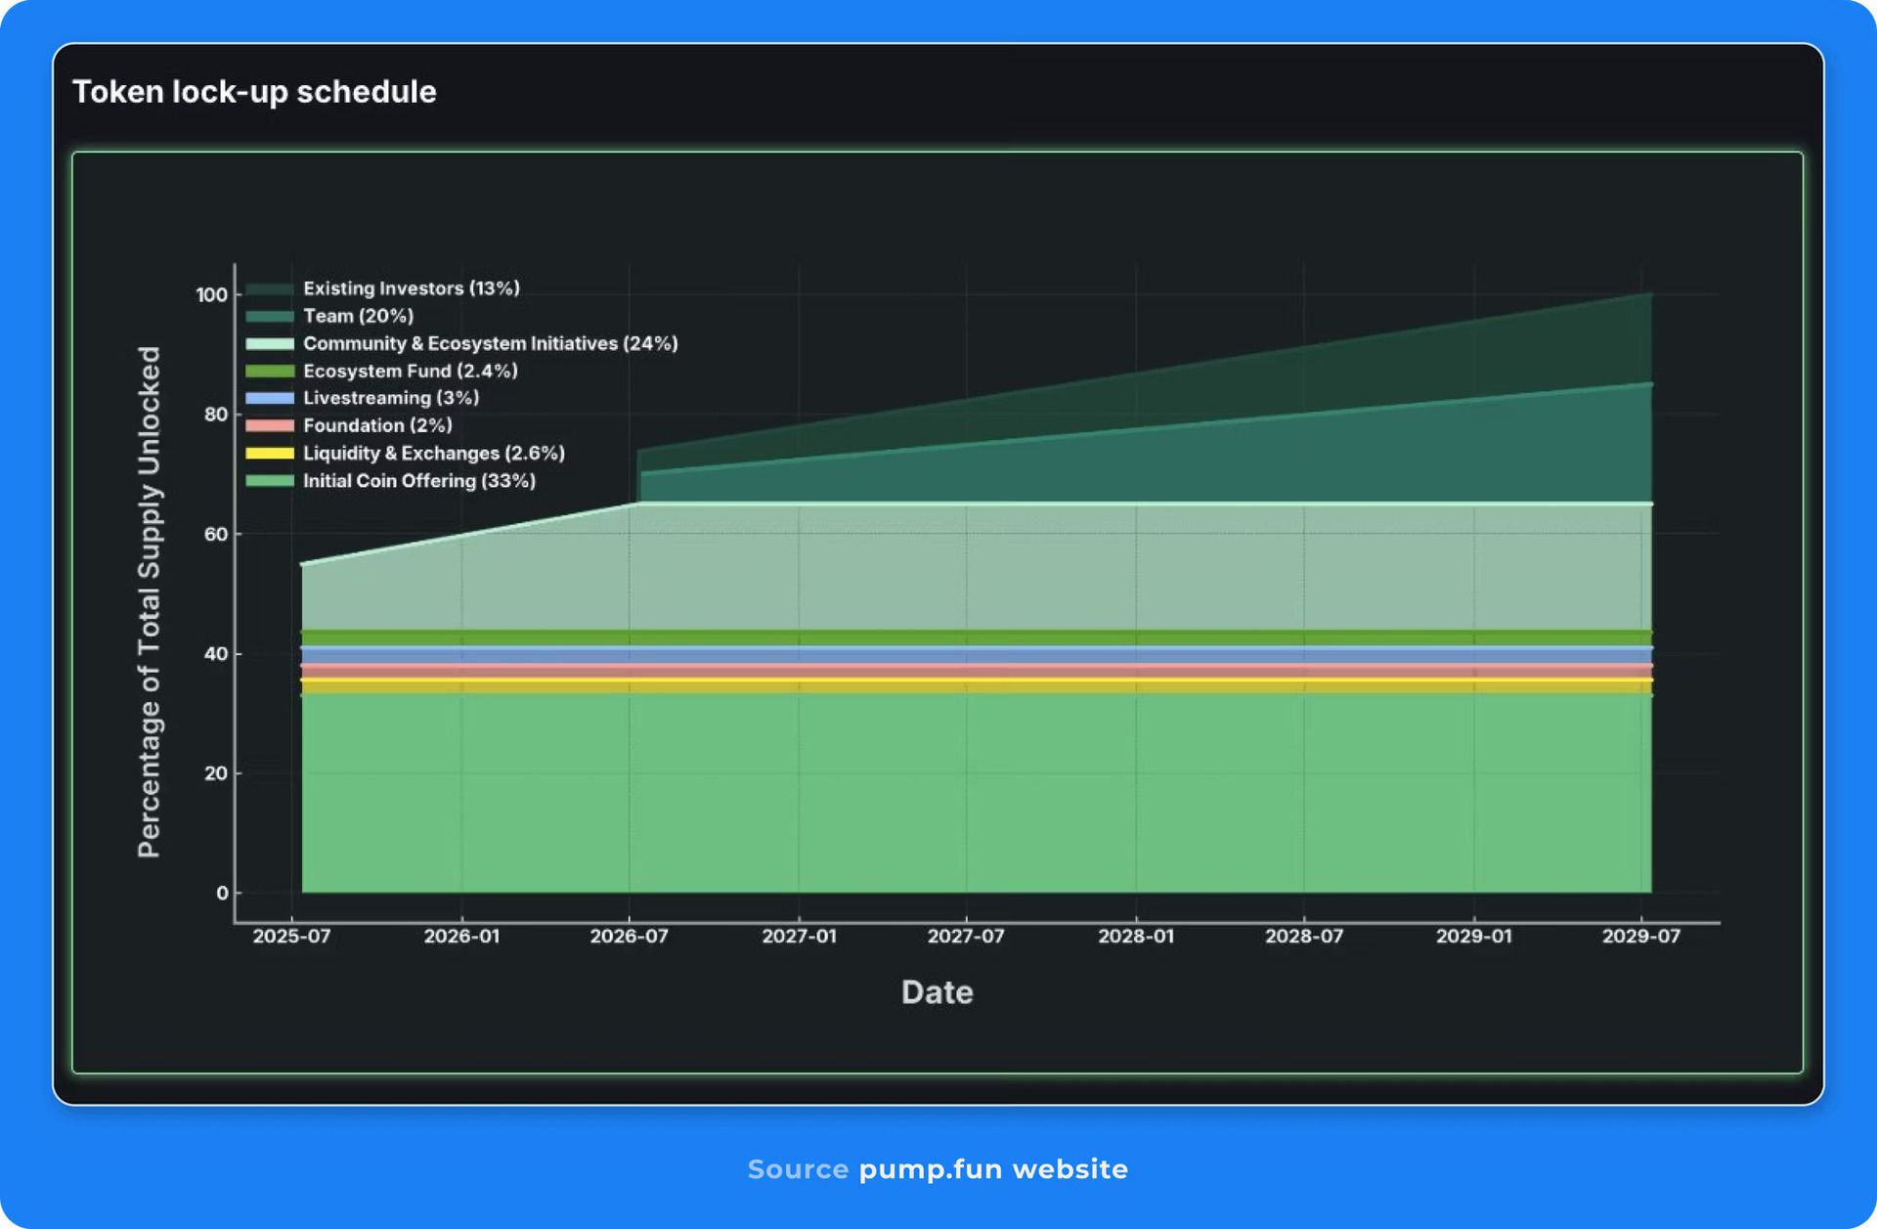Image resolution: width=1877 pixels, height=1229 pixels.
Task: Click the Community & Ecosystem Initiatives legend swatch
Action: (x=269, y=343)
